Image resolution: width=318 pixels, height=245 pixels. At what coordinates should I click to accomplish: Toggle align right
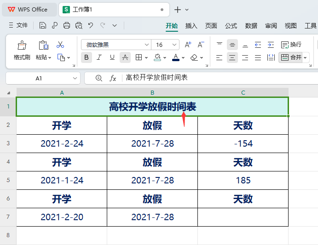(245, 57)
